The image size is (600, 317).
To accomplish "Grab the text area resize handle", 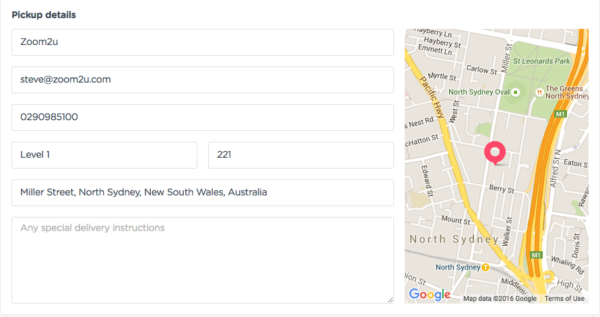I will point(390,300).
